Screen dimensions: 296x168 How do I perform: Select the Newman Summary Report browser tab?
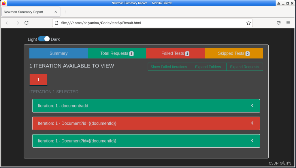pyautogui.click(x=31, y=12)
